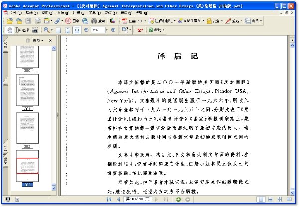Toggle Facing pages layout
The width and height of the screenshot is (299, 207).
(x=289, y=199)
